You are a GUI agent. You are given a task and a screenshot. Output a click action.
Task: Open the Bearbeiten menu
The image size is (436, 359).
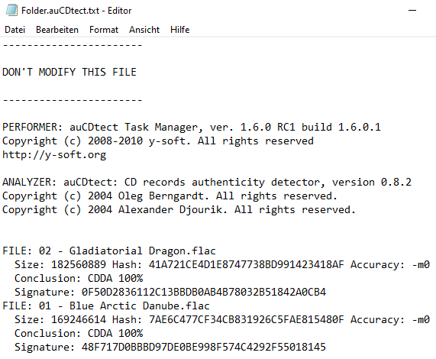pyautogui.click(x=57, y=30)
